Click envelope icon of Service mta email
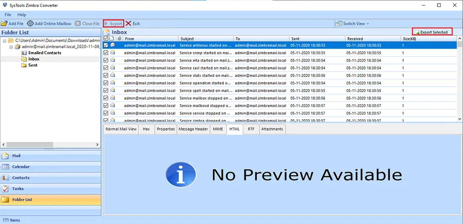 [x=113, y=60]
